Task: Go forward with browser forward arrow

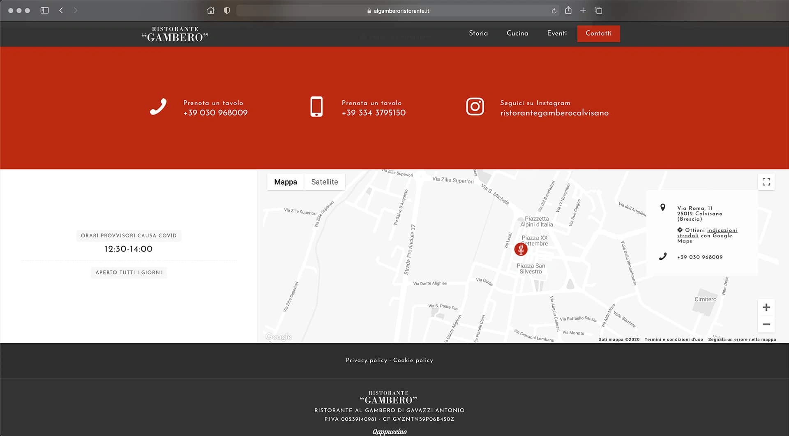Action: [75, 10]
